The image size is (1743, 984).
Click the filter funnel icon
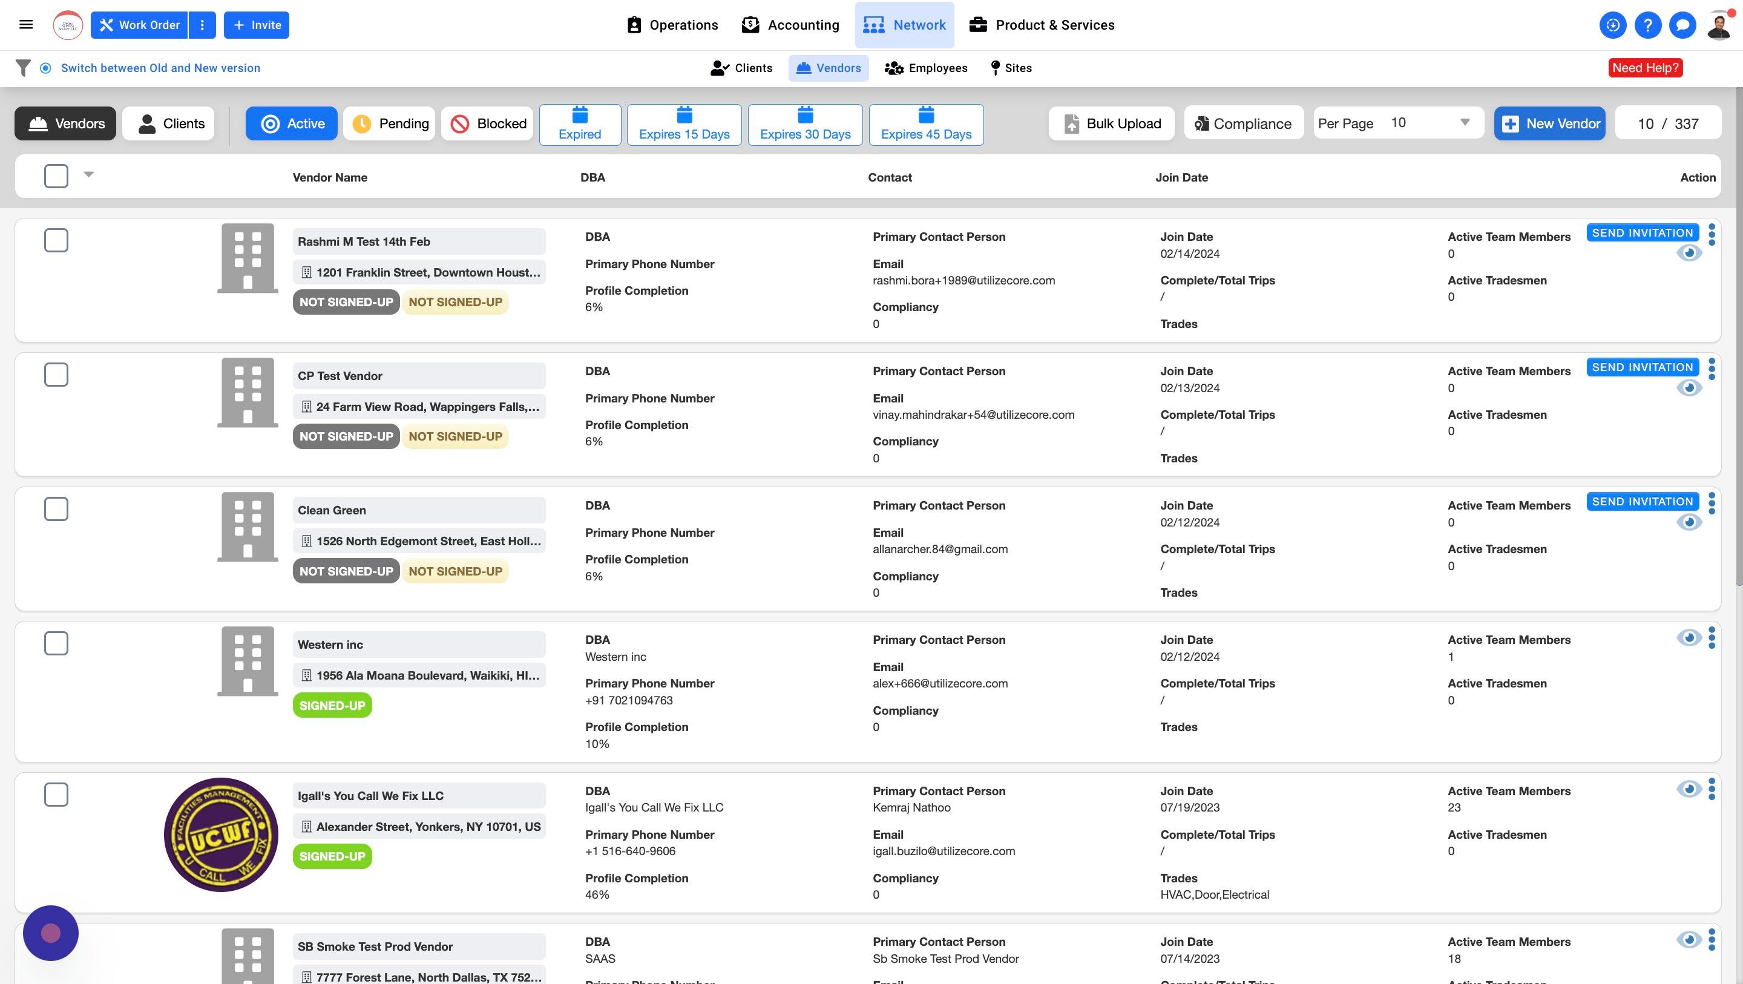[23, 68]
